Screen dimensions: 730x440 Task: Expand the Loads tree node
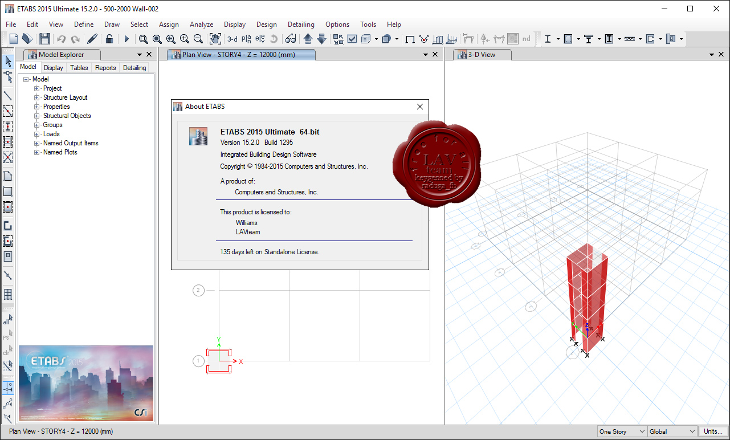pos(37,134)
